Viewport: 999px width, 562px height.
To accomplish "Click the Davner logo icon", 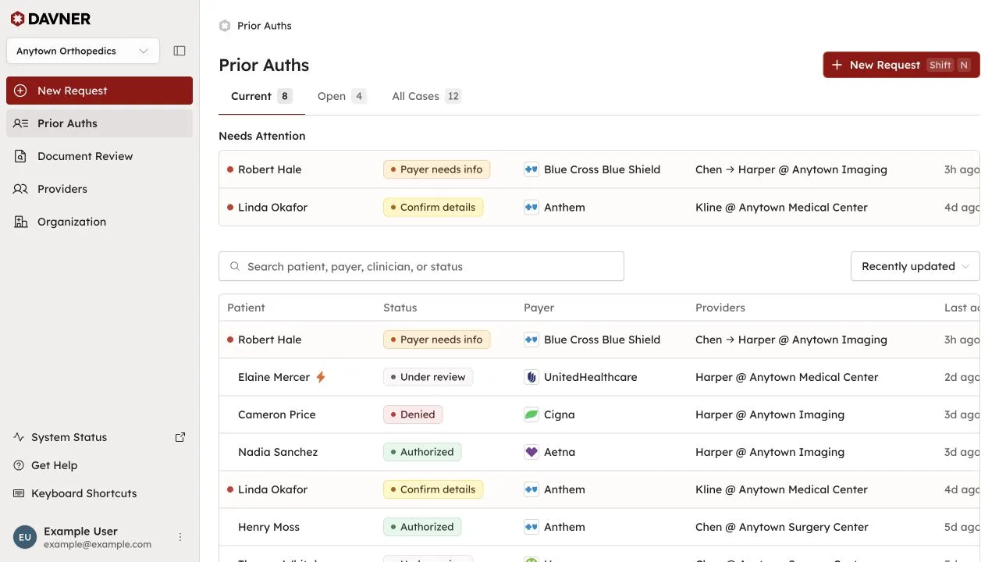I will tap(16, 19).
